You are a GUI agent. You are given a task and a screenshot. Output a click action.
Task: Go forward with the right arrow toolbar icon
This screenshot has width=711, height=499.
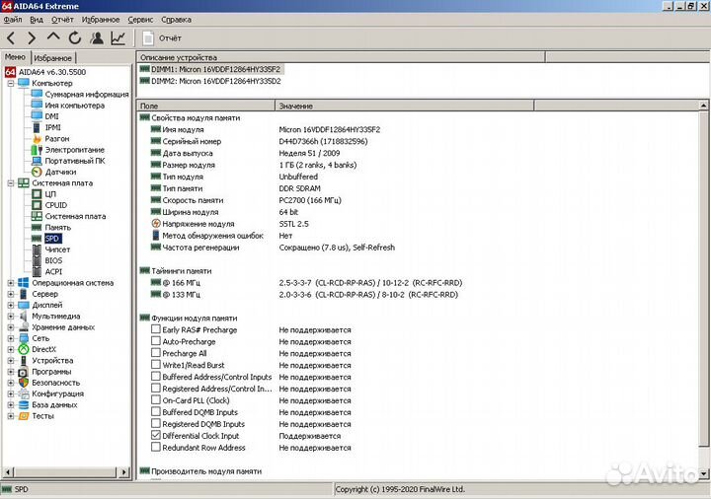(32, 38)
